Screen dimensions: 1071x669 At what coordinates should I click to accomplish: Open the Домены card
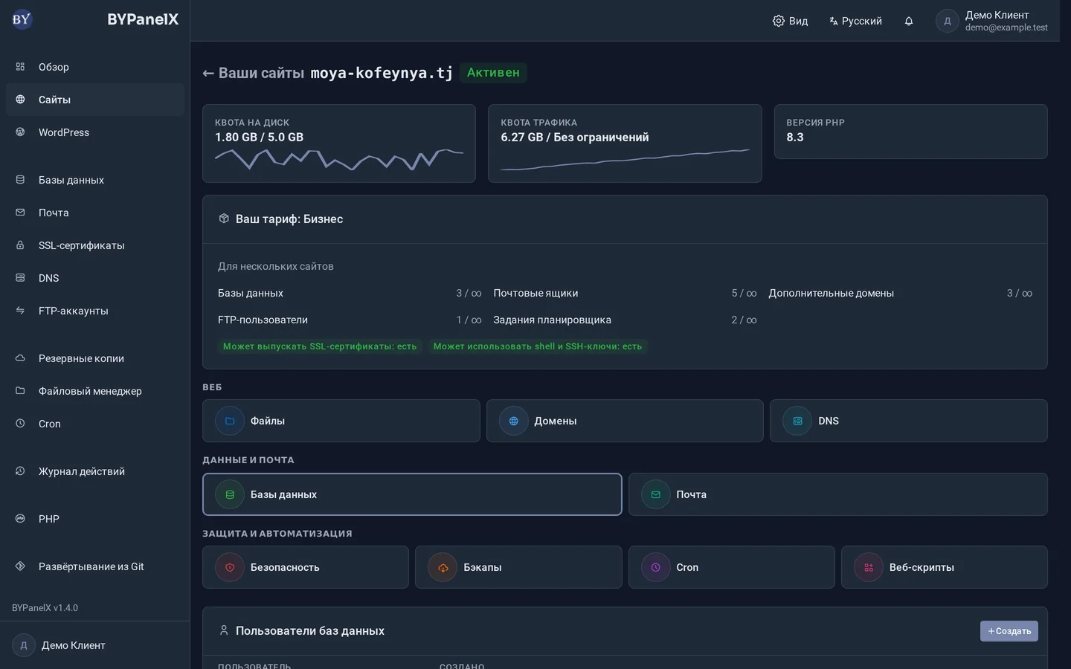pyautogui.click(x=625, y=421)
